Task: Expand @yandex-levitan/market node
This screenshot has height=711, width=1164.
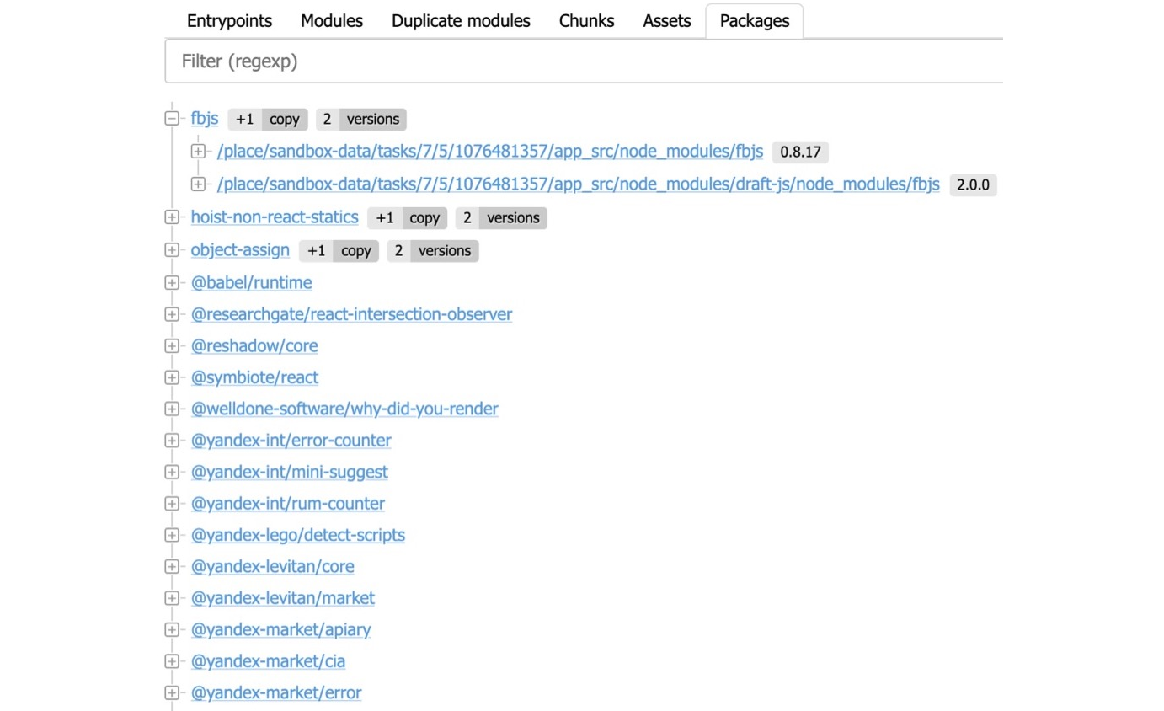Action: tap(173, 598)
